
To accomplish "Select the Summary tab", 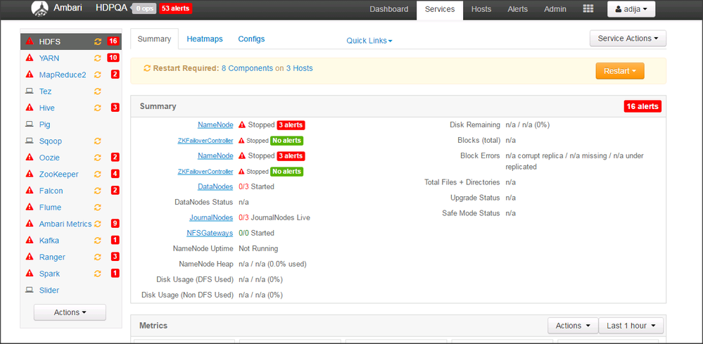I will 154,39.
